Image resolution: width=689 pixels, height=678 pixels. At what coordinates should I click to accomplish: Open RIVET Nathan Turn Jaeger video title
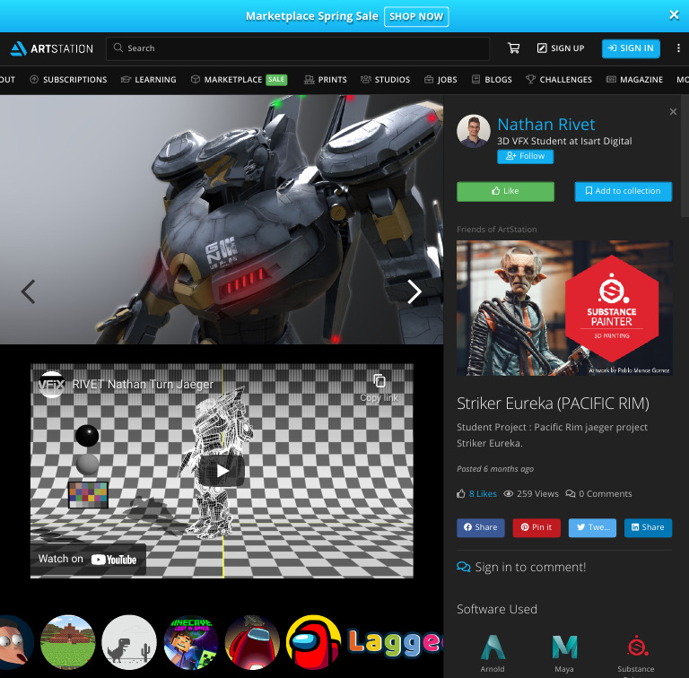click(x=143, y=385)
